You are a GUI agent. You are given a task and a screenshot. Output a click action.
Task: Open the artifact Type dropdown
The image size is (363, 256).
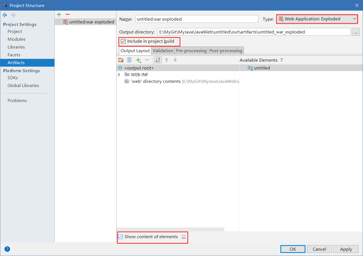[317, 19]
